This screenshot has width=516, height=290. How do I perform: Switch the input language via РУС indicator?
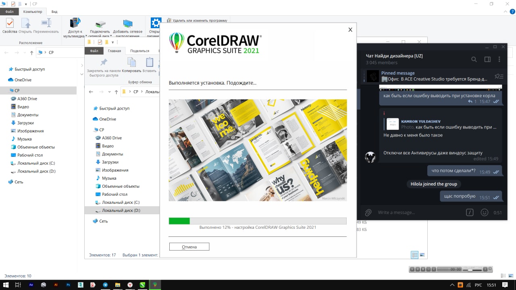coord(478,285)
